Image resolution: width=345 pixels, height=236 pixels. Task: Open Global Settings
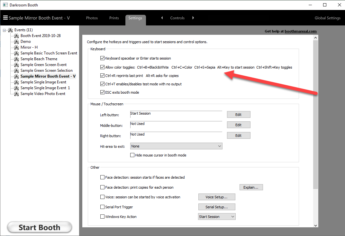(x=327, y=18)
